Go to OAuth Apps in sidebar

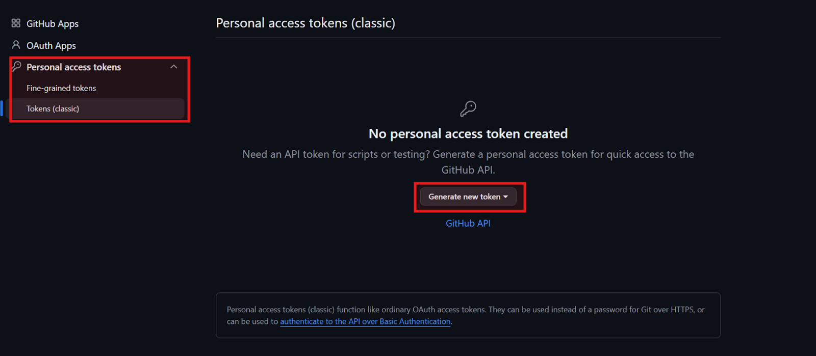pyautogui.click(x=51, y=45)
